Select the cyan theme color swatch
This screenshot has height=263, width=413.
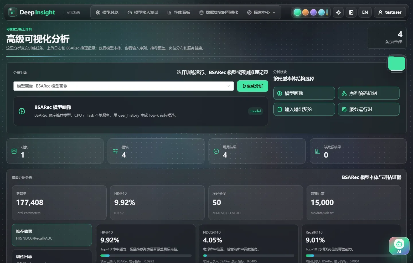pyautogui.click(x=322, y=12)
